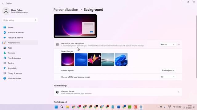Open Apps settings in the sidebar

pyautogui.click(x=20, y=48)
